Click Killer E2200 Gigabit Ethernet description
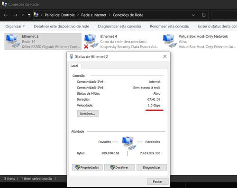 pos(51,47)
